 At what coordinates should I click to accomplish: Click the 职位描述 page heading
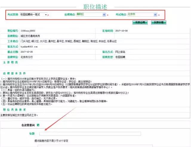[95, 7]
